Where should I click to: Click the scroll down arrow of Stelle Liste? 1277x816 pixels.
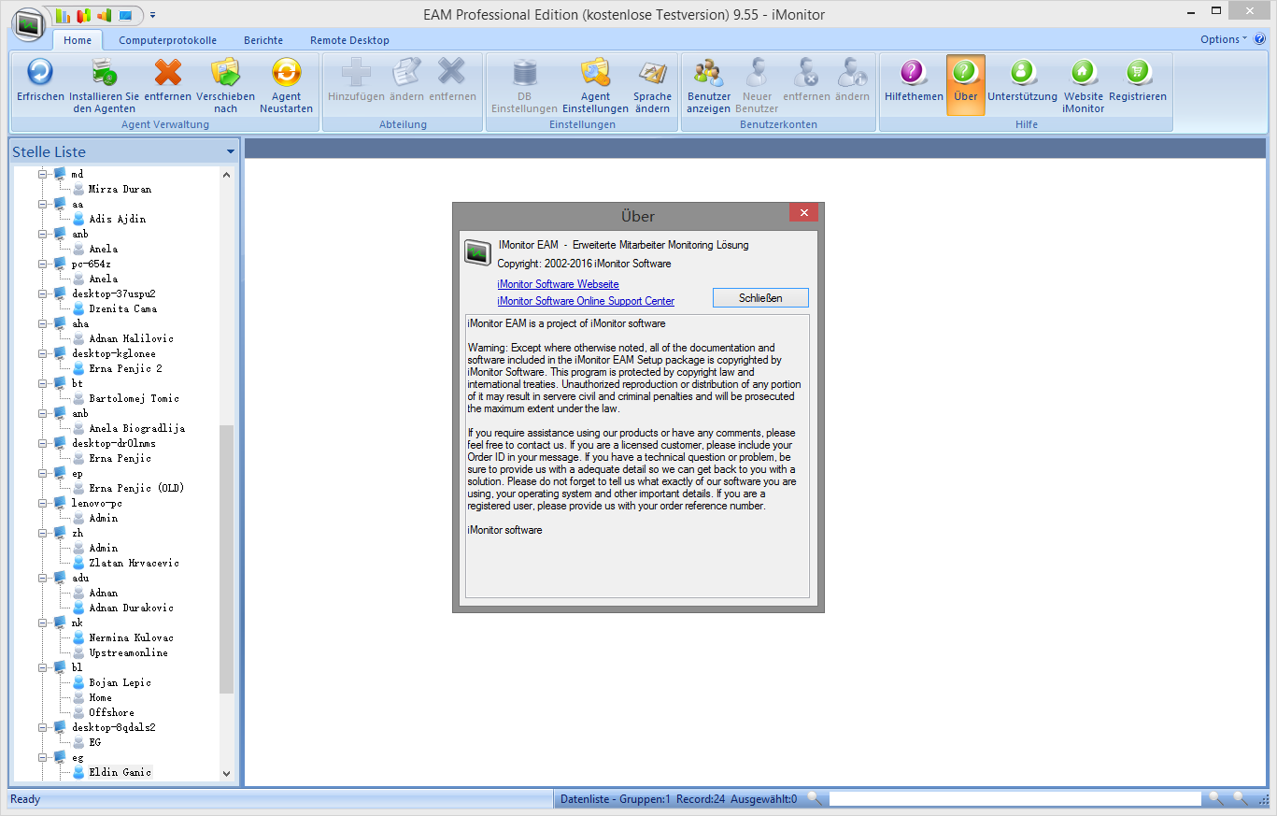tap(226, 774)
